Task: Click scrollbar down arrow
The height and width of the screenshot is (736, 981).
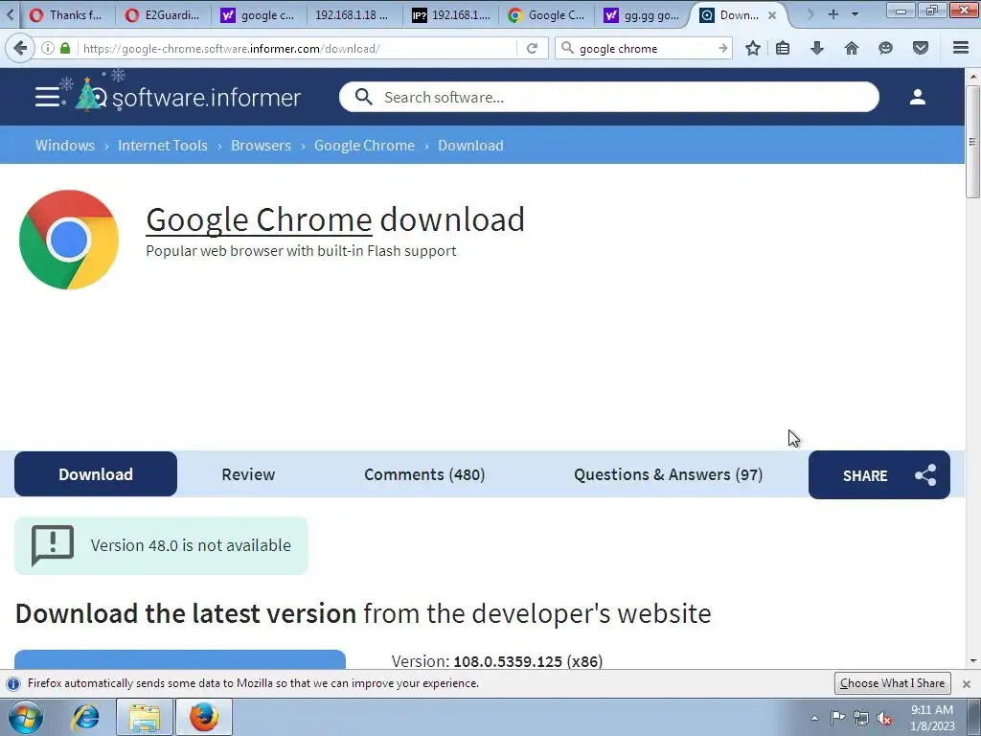Action: pos(973,661)
